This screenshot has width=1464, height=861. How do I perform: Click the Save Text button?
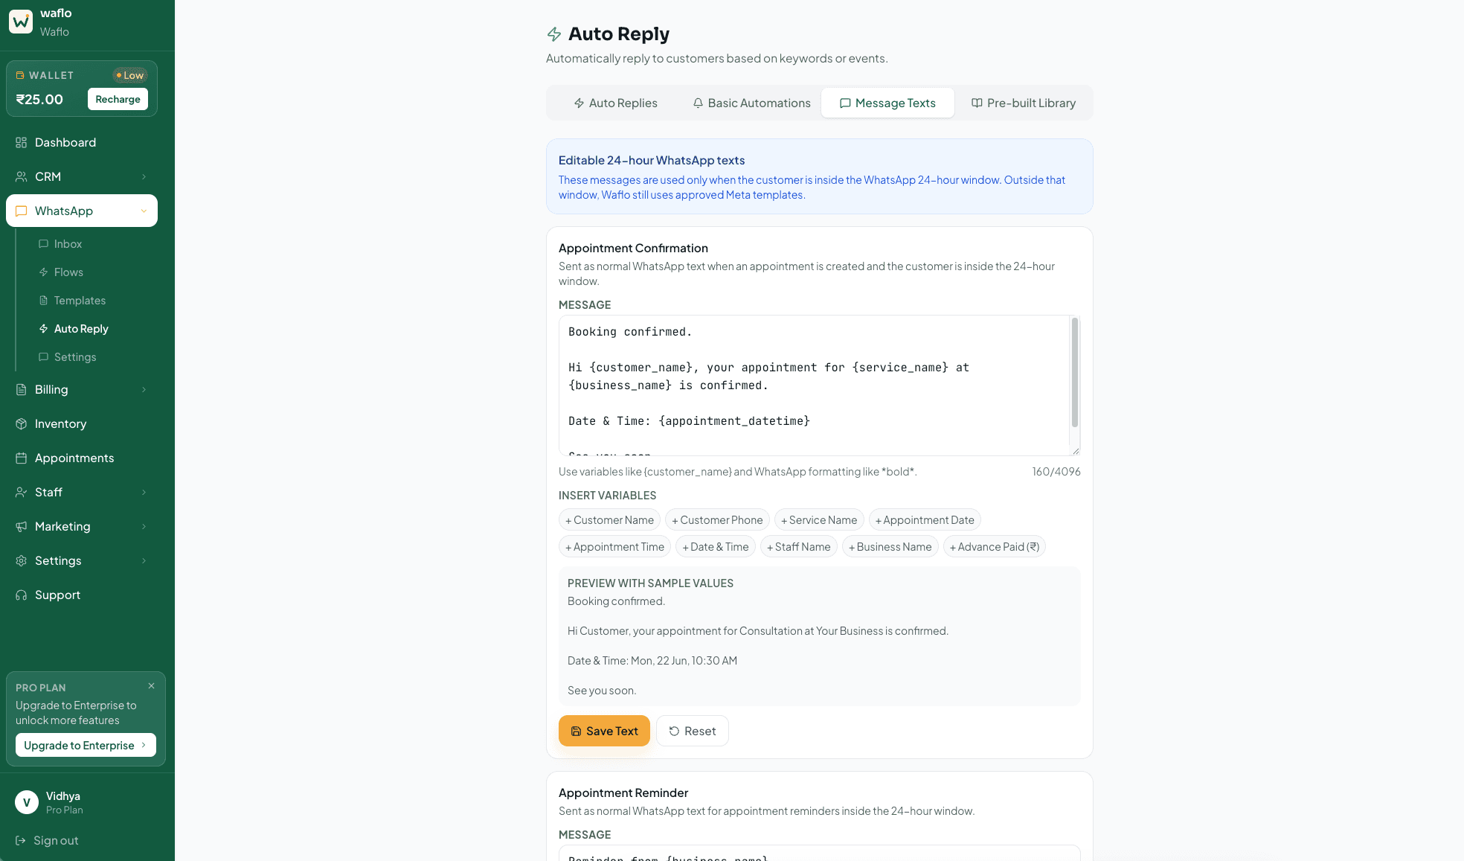(604, 731)
